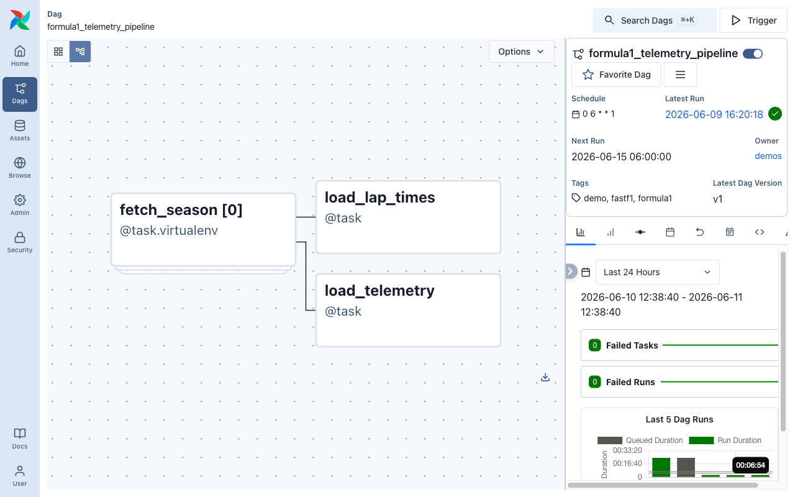
Task: Click the Trigger button
Action: [x=753, y=20]
